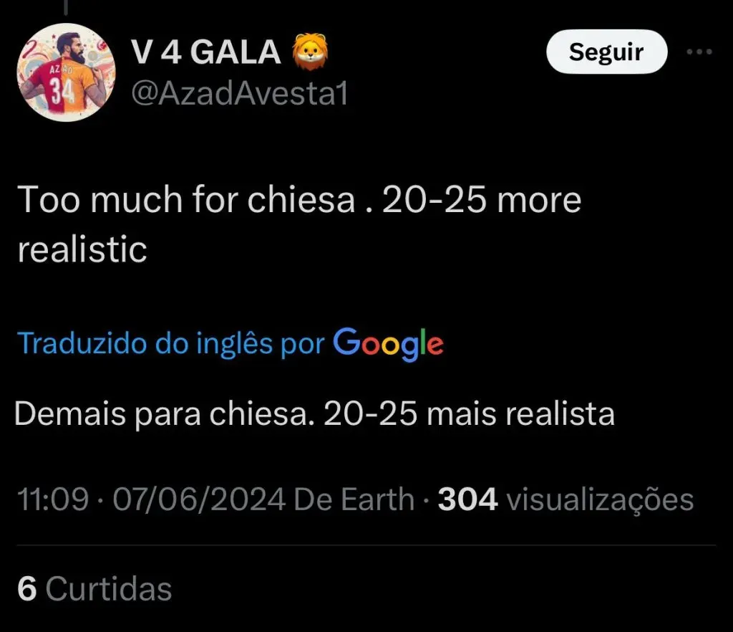
Task: Follow the account with the Seguir button
Action: 607,52
